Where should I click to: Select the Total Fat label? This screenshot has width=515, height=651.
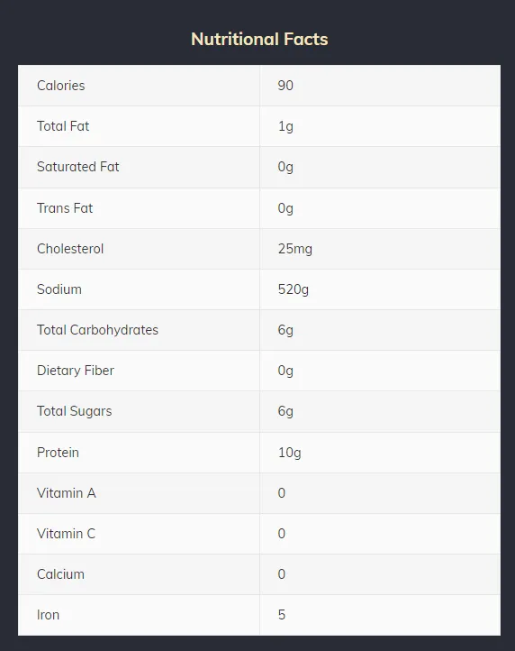63,126
